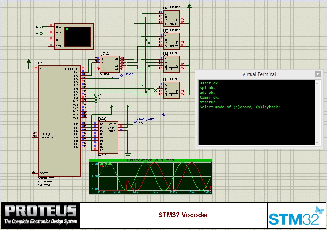
Task: Select the DAC1 DAC_8 component
Action: click(108, 137)
